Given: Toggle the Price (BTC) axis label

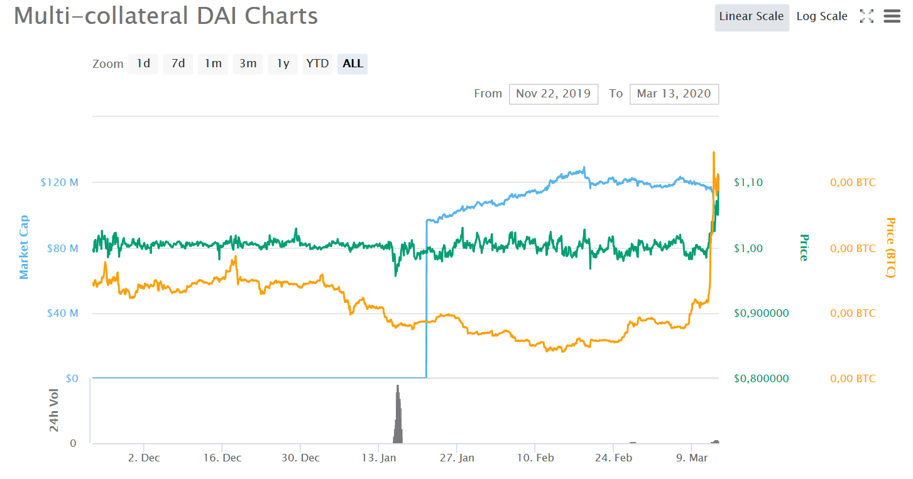Looking at the screenshot, I should click(890, 247).
